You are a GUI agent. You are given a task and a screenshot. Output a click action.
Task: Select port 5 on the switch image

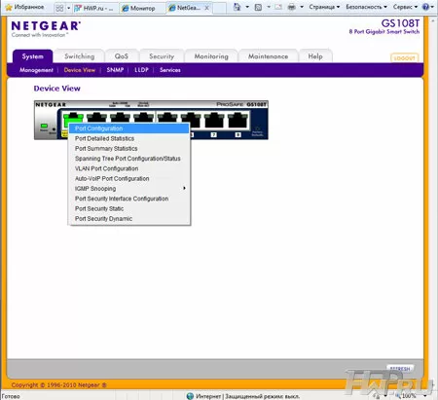coord(167,117)
